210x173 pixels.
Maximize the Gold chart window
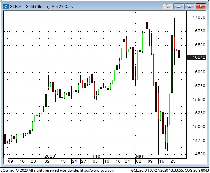(x=189, y=6)
